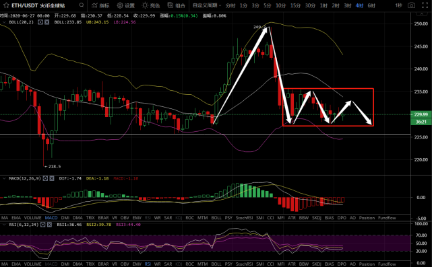Expand the 自定义周期 custom period dropdown

click(x=207, y=5)
